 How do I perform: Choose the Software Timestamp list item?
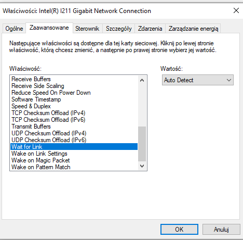[74, 99]
